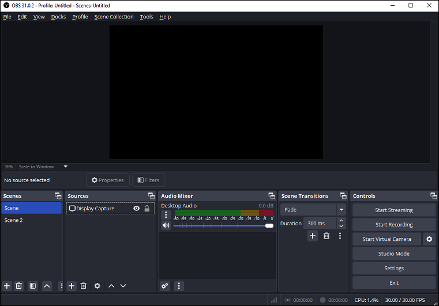Select the scene named Scene
Screen dimensions: 439x306
[x=31, y=208]
